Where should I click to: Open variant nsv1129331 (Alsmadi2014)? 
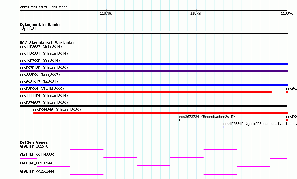tap(44, 54)
